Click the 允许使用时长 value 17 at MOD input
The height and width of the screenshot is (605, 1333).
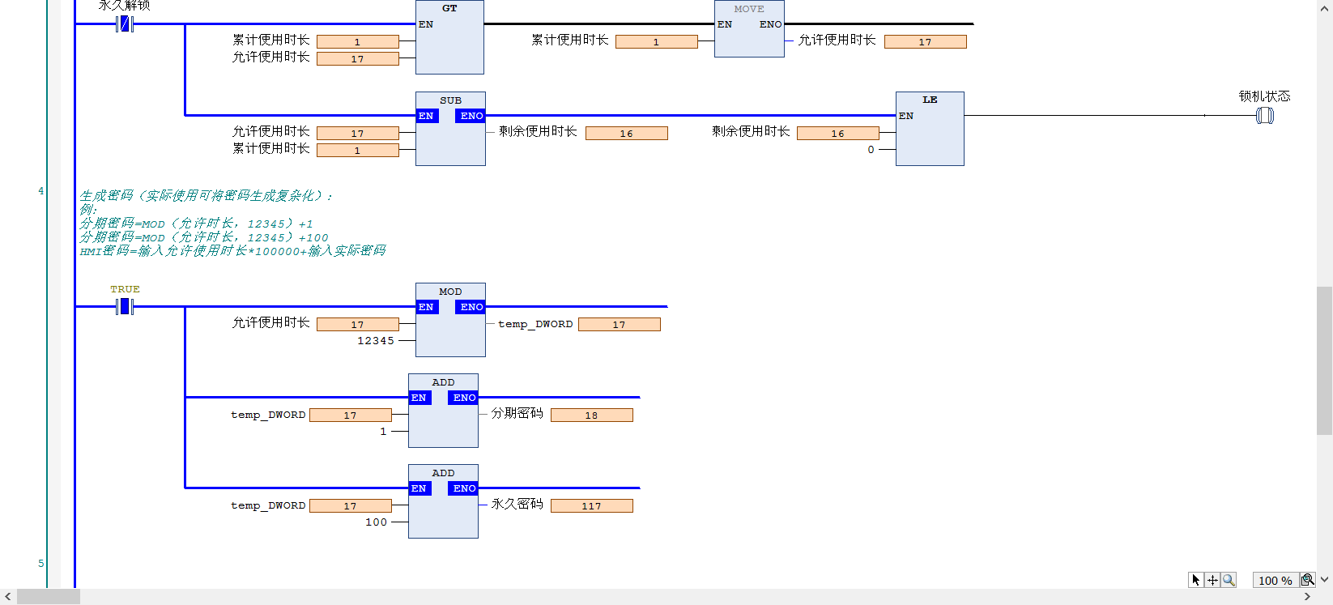358,325
